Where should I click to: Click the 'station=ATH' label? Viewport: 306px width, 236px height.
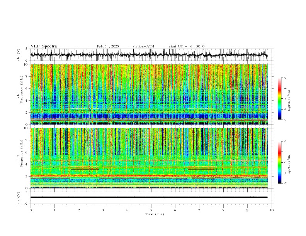[143, 46]
